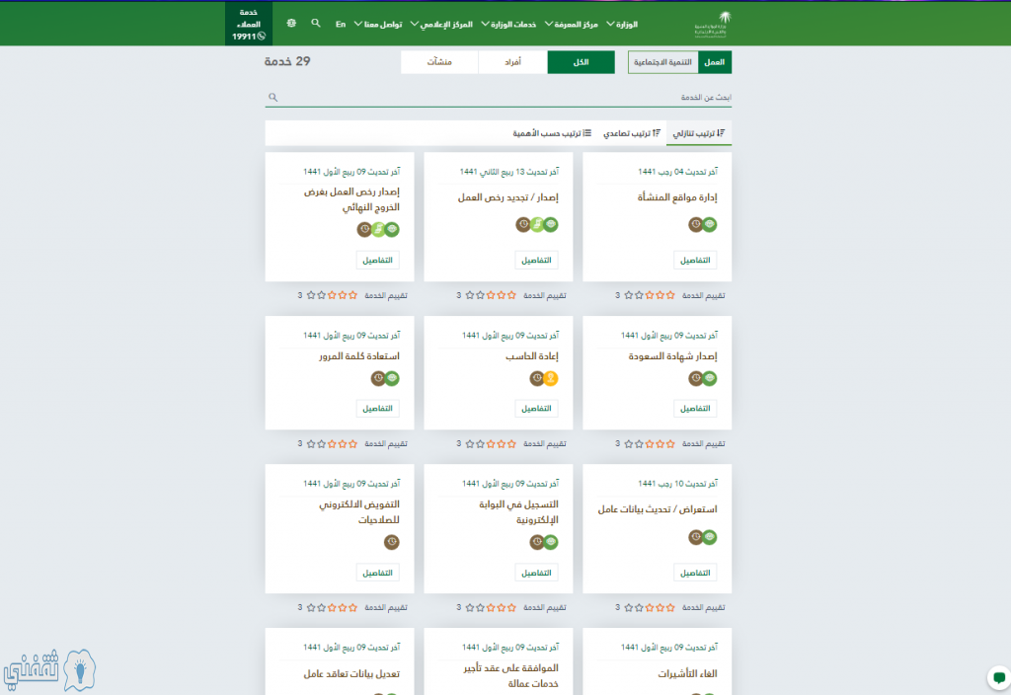Switch the sector toggle to العمل
The width and height of the screenshot is (1011, 695).
[715, 62]
